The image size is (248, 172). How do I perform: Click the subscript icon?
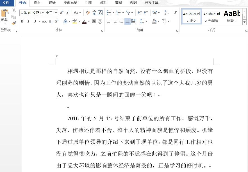coord(51,21)
